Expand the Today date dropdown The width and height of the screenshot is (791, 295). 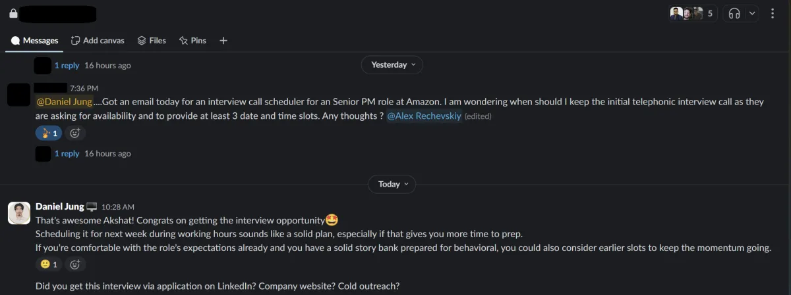pyautogui.click(x=392, y=184)
